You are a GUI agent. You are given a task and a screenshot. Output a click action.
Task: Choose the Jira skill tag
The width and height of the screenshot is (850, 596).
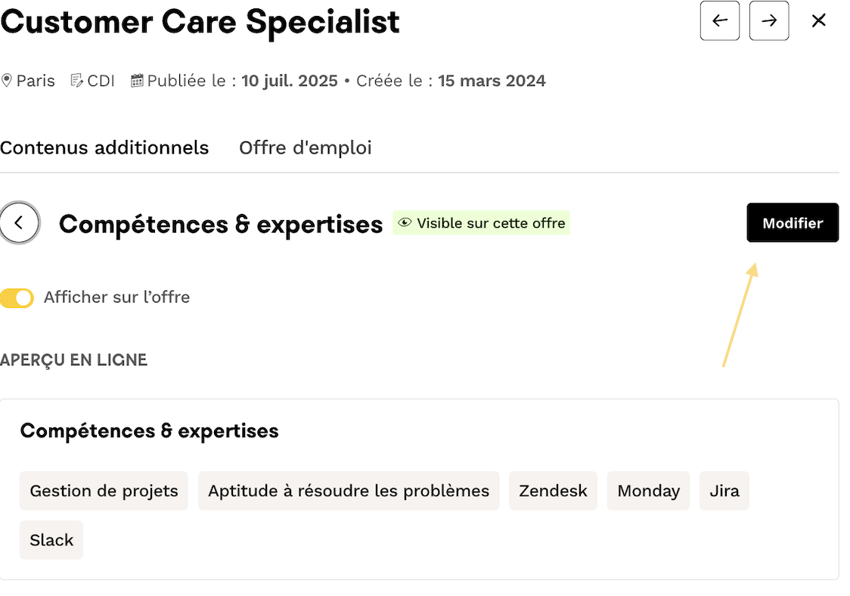(x=724, y=491)
